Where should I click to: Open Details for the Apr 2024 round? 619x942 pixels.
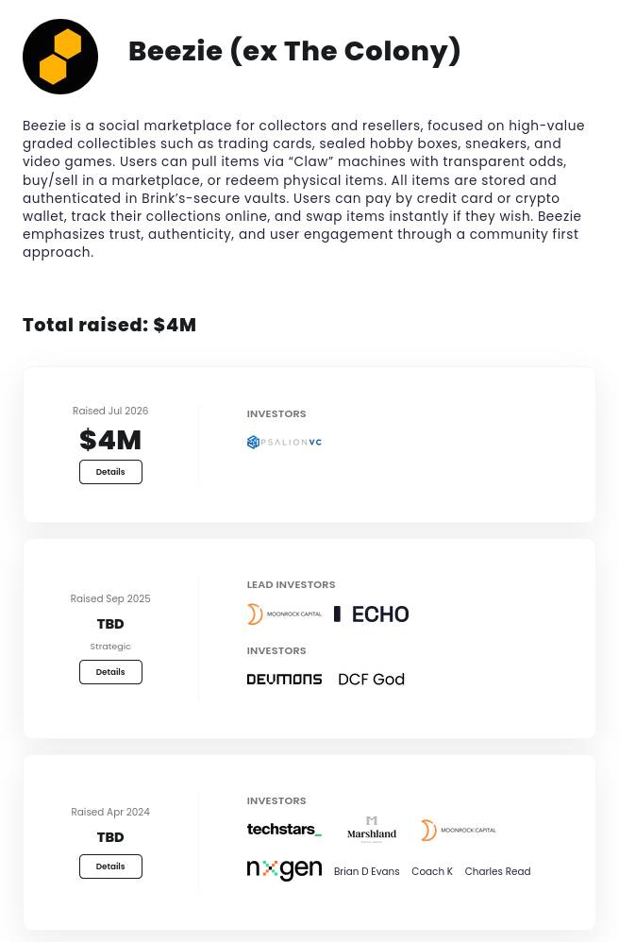[110, 866]
